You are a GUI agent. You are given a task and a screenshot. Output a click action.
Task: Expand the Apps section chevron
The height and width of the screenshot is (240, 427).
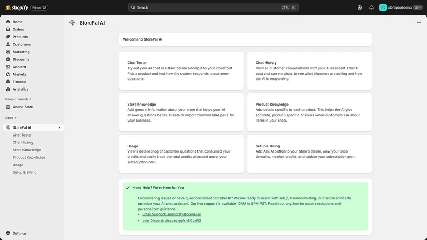click(x=15, y=118)
